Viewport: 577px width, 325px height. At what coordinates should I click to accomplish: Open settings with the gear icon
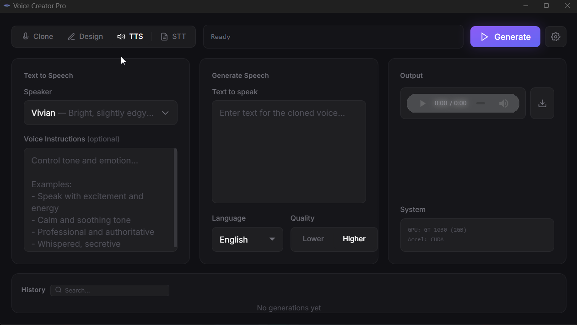pyautogui.click(x=555, y=37)
